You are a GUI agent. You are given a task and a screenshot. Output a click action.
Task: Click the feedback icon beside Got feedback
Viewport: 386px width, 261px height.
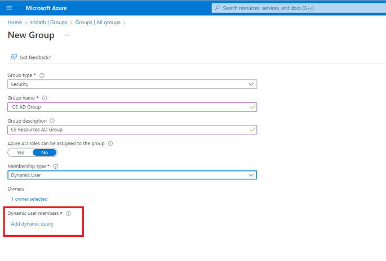click(14, 57)
